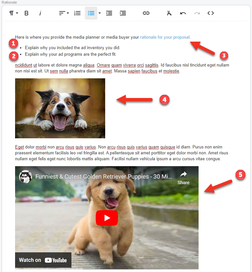The height and width of the screenshot is (272, 252).
Task: Click Share on the YouTube video
Action: click(184, 178)
